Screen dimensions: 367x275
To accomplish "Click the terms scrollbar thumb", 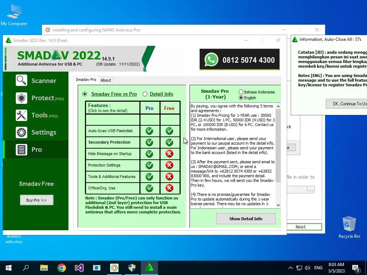I will (x=278, y=145).
